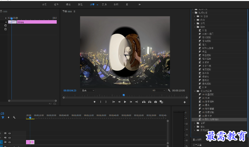Open the Comparison View button
This screenshot has height=147, width=249.
[x=161, y=102]
